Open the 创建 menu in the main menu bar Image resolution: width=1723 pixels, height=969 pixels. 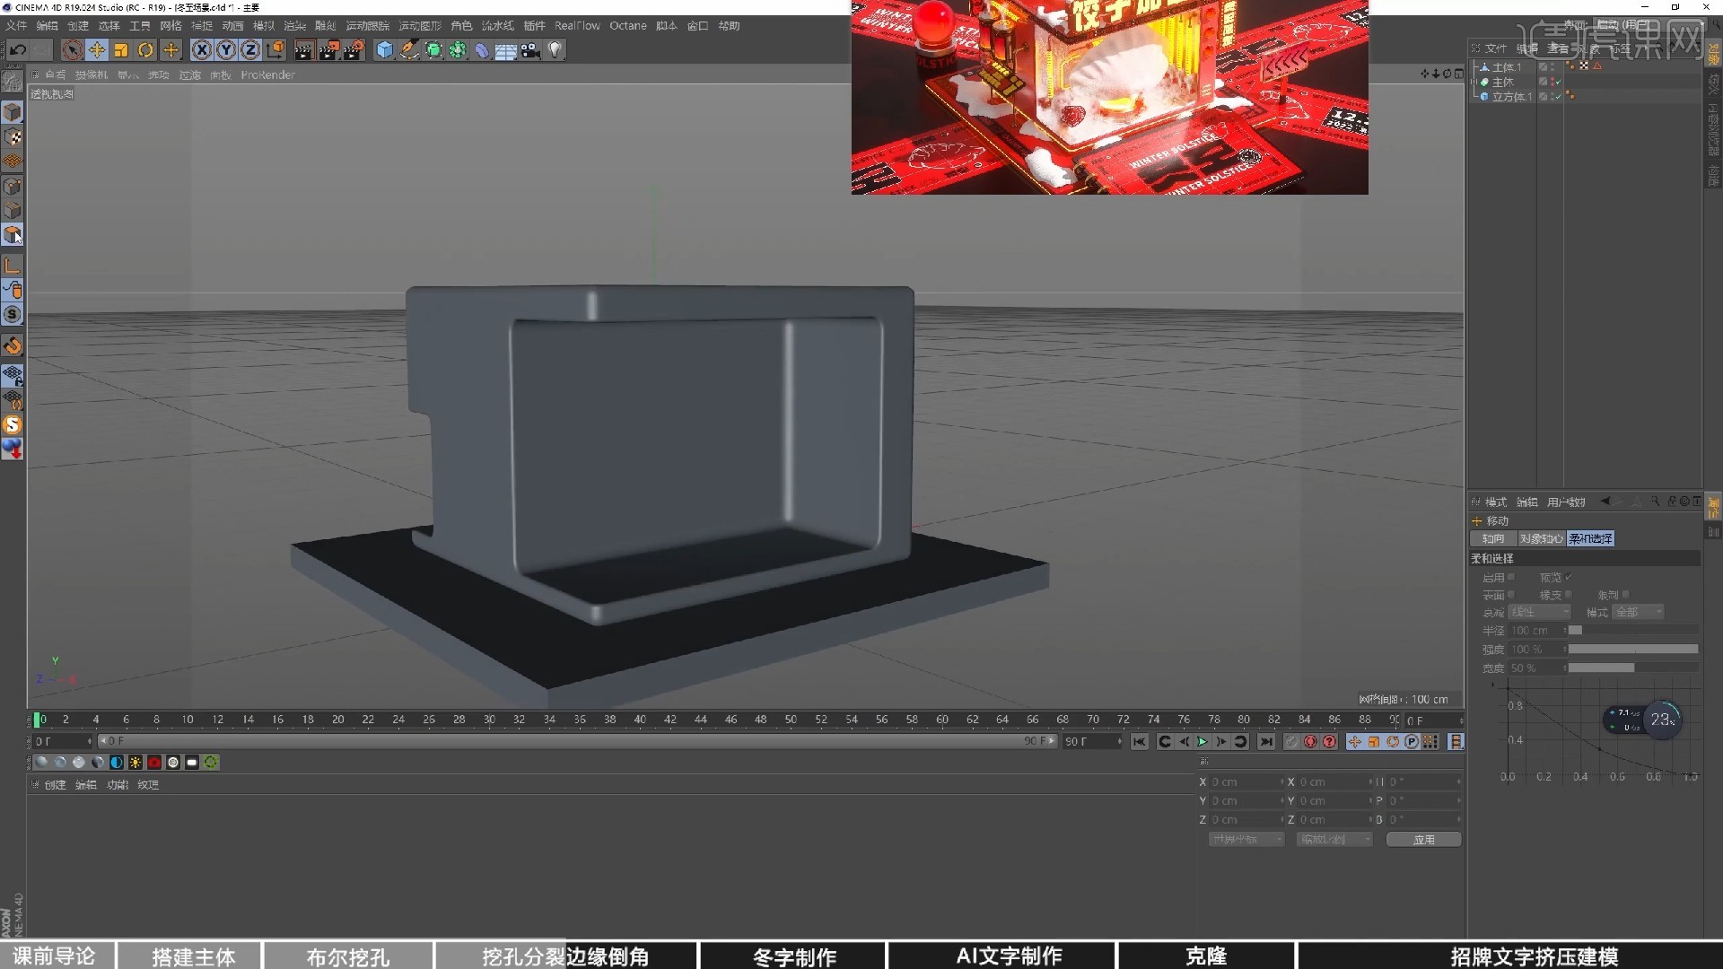coord(78,26)
